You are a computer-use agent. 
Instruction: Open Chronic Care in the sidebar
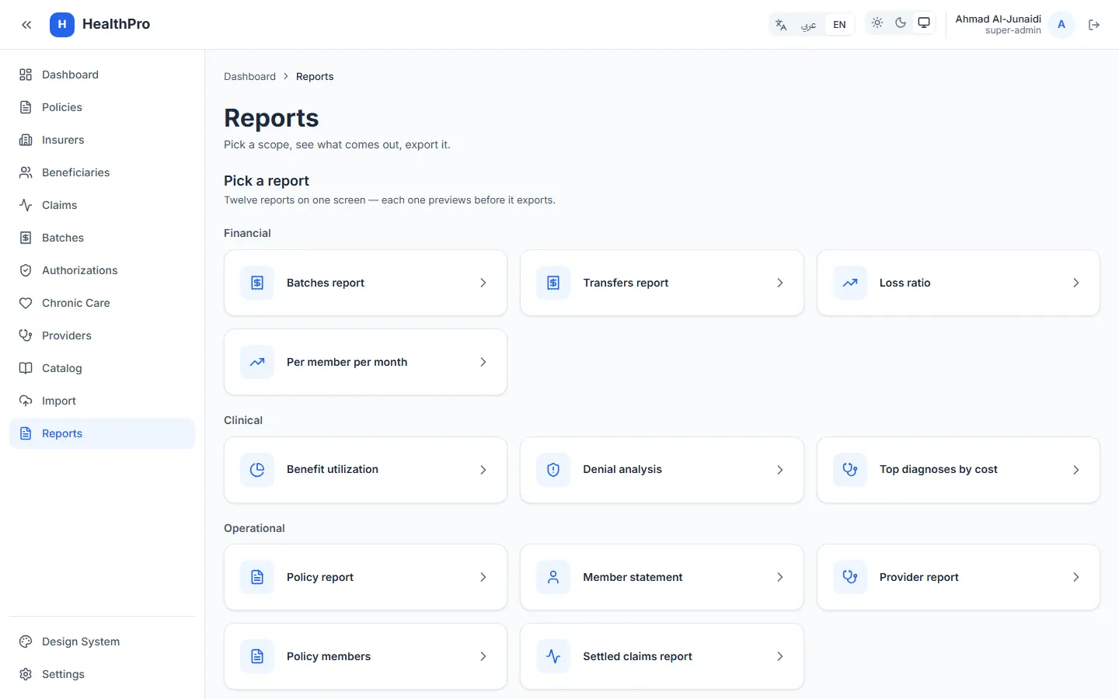[x=102, y=303]
